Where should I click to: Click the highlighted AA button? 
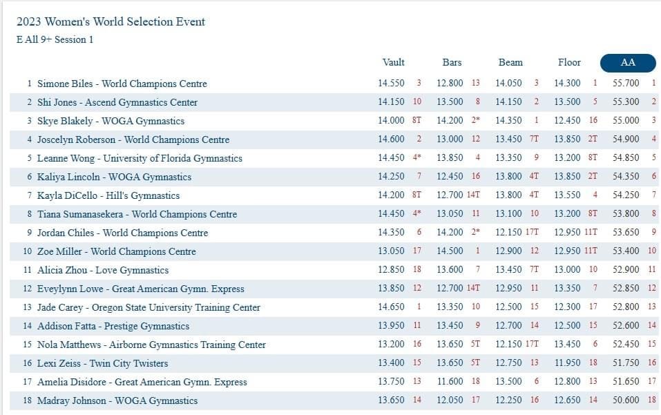(x=628, y=63)
